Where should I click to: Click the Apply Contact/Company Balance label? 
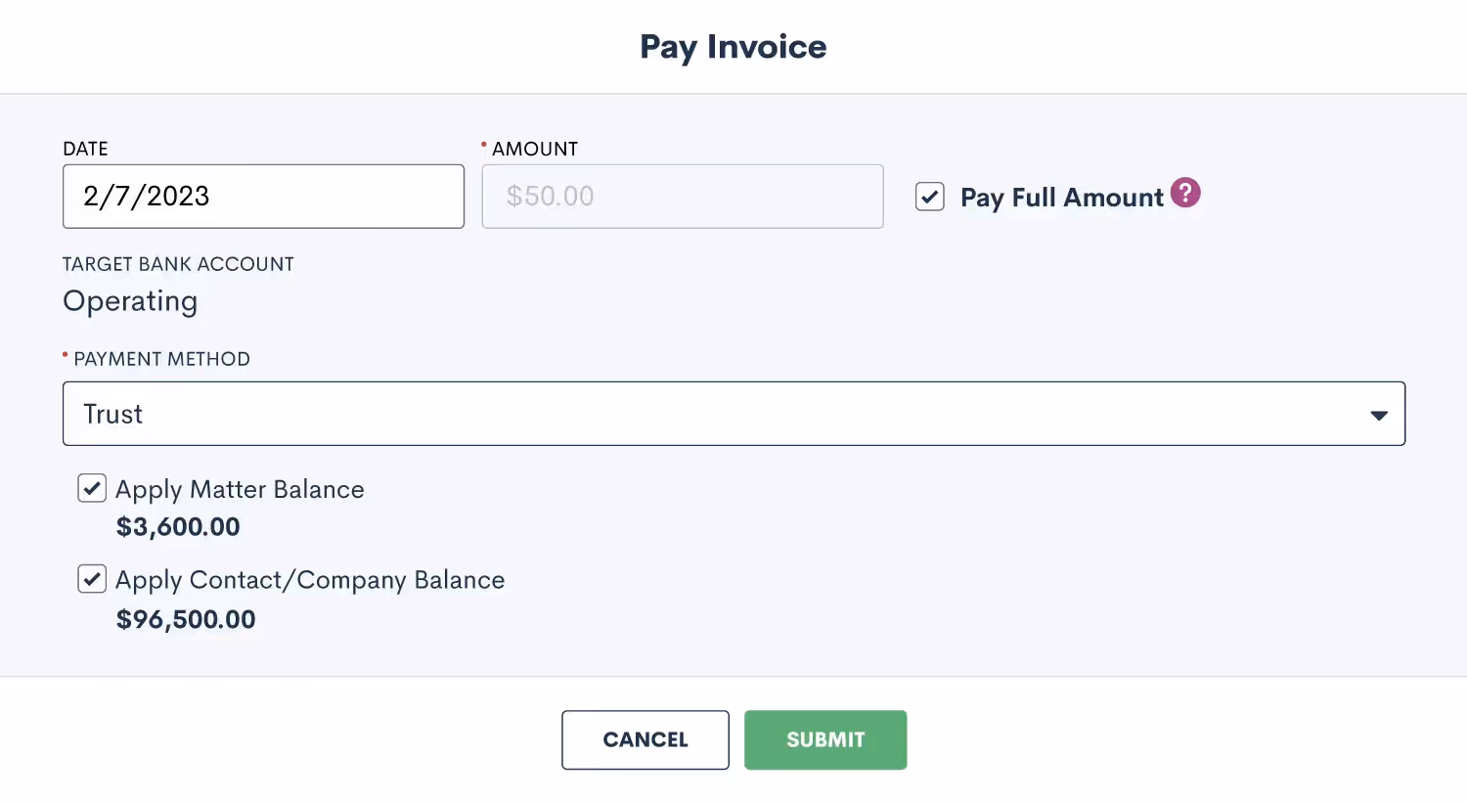coord(310,580)
